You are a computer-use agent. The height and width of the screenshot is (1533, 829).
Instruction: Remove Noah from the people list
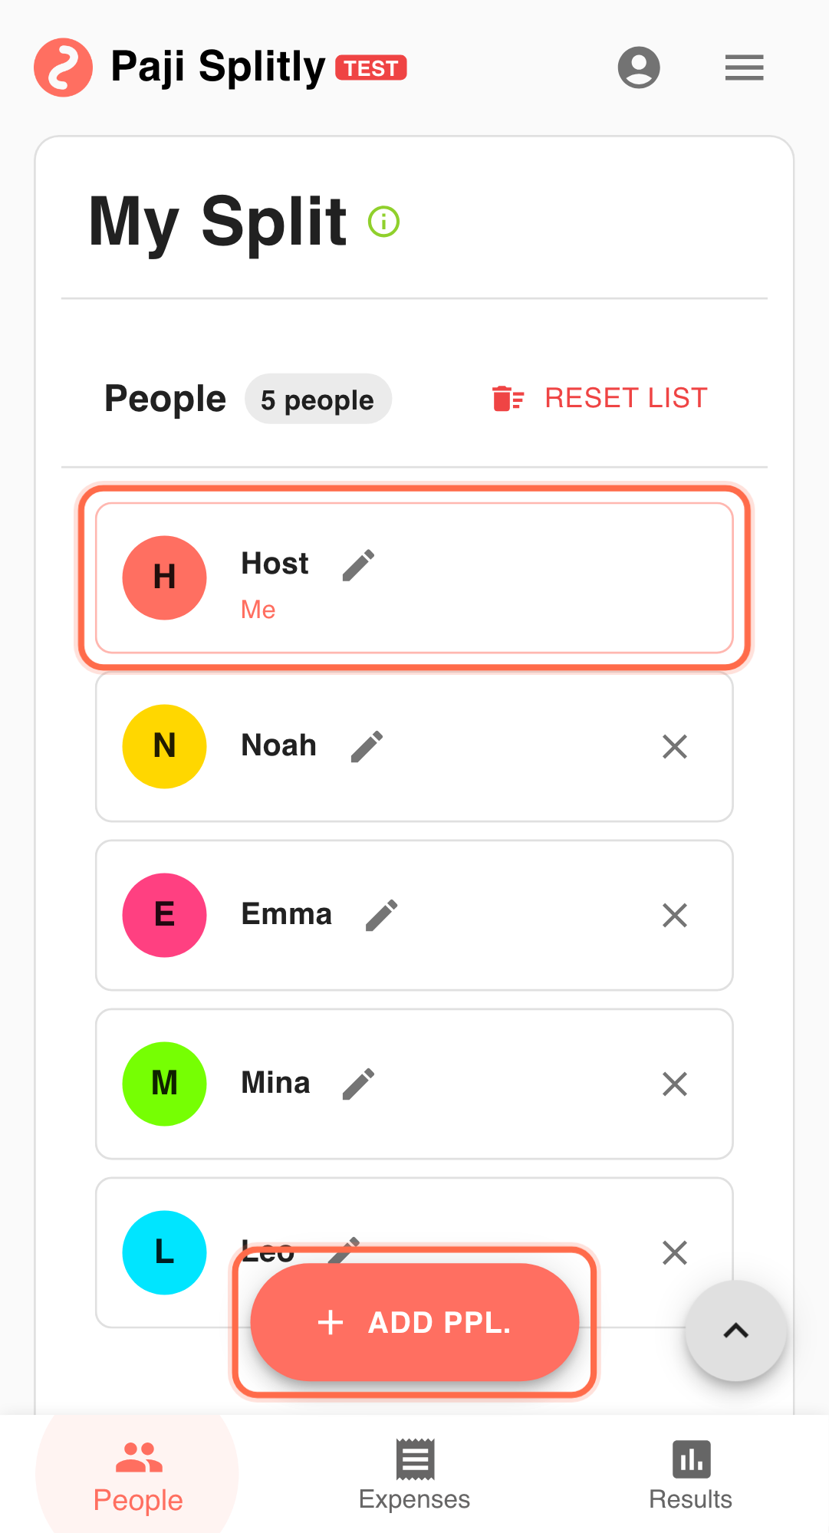[674, 746]
